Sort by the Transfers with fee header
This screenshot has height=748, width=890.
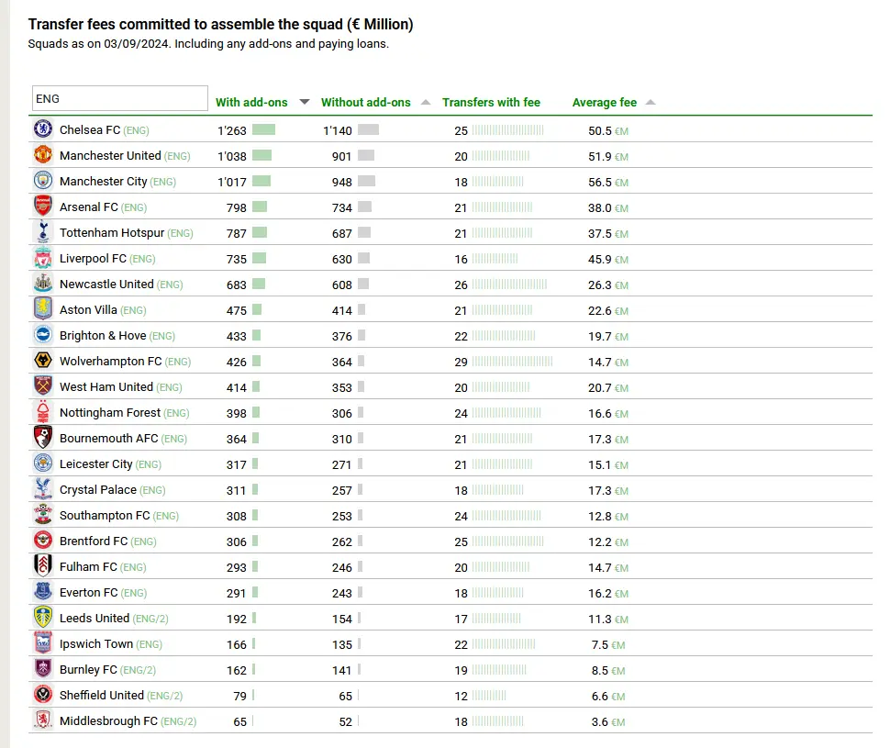[x=491, y=102]
